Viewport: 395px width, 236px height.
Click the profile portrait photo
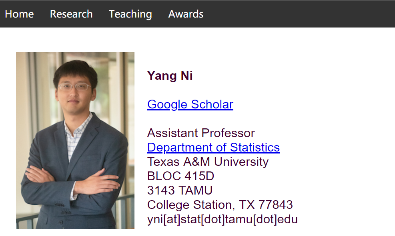coord(75,140)
